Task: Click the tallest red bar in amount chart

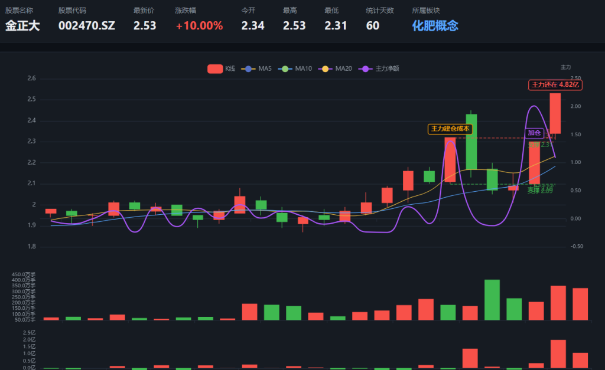Action: pos(558,354)
